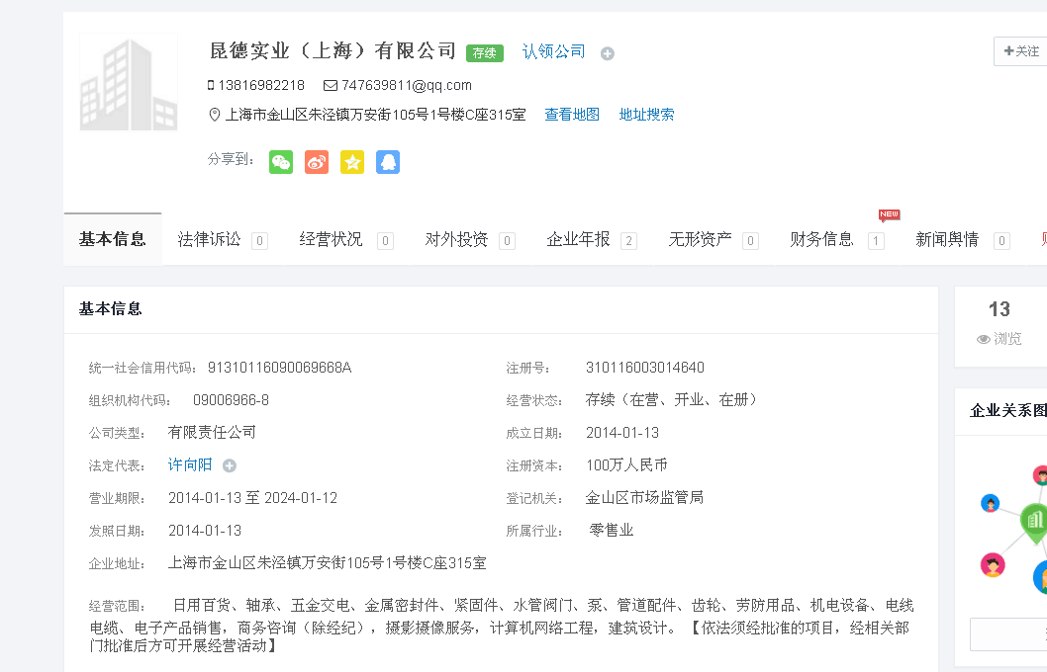Share company via WeChat icon

(281, 162)
